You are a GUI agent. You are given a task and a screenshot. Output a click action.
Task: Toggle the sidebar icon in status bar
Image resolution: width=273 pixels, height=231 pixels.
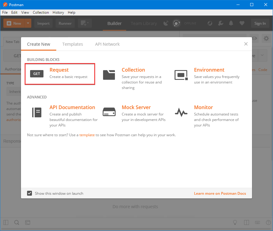[x=6, y=222]
